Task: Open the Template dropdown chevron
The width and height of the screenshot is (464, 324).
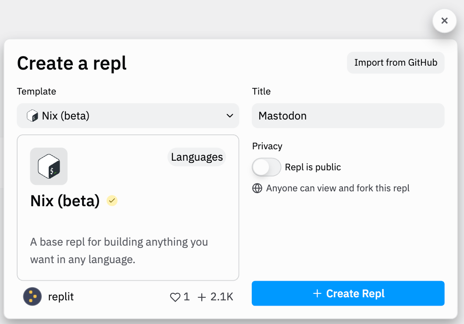Action: point(229,116)
